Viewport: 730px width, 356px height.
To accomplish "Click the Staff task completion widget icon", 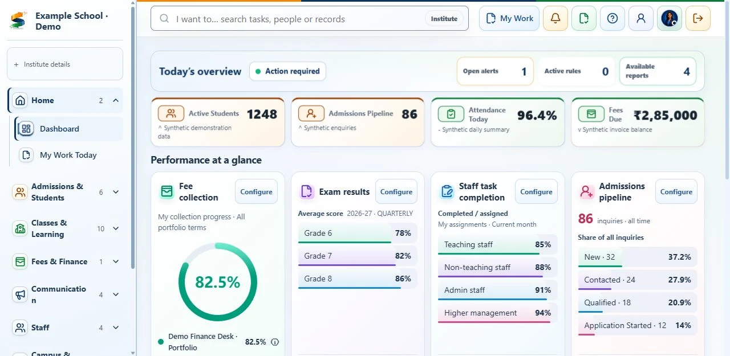I will click(x=447, y=191).
